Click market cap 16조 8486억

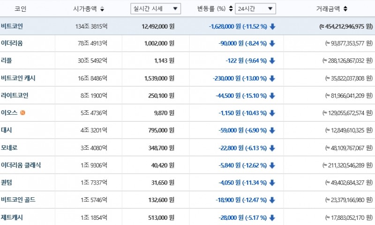click(92, 78)
